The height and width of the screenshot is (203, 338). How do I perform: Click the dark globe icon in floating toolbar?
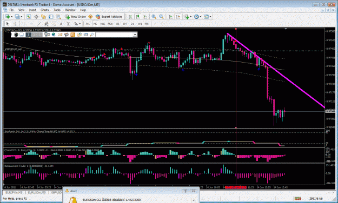16,35
